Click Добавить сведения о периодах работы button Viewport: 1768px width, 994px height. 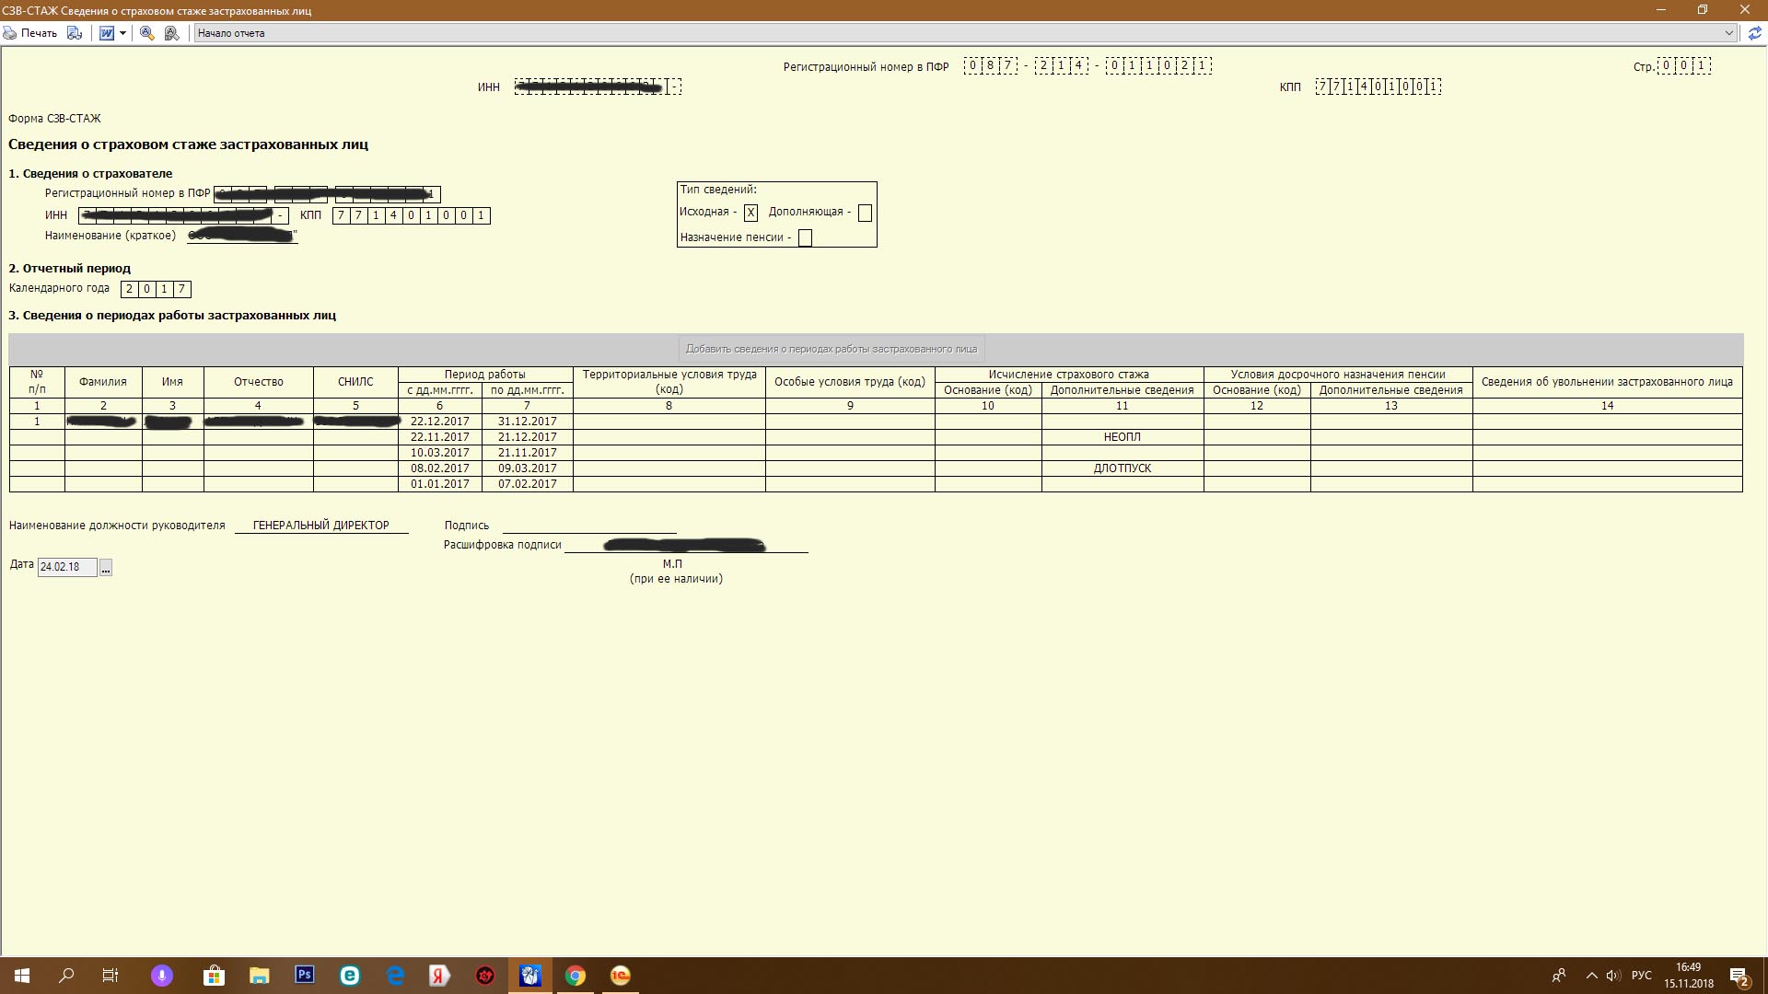[831, 349]
